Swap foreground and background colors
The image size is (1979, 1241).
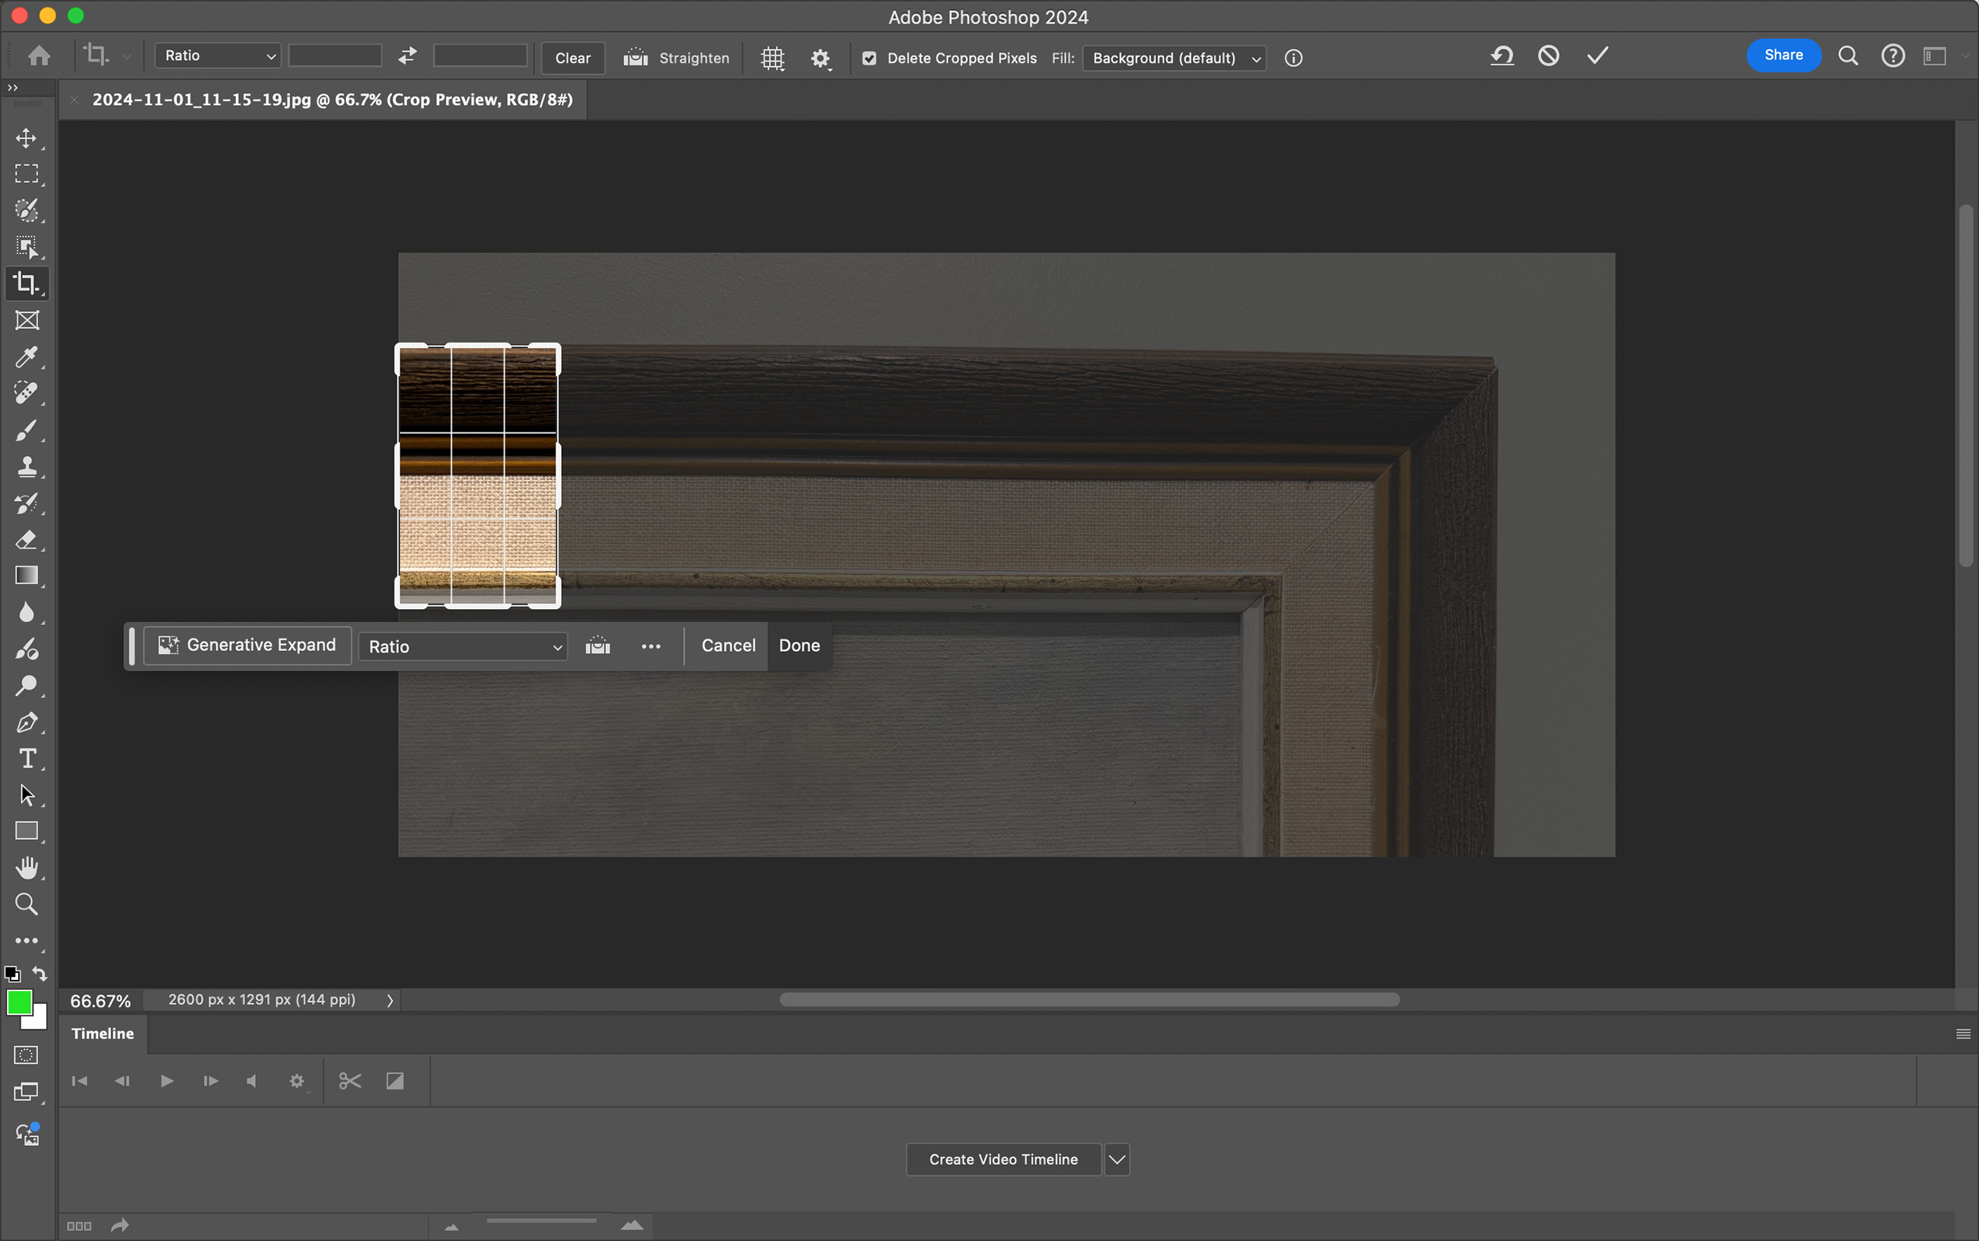40,974
